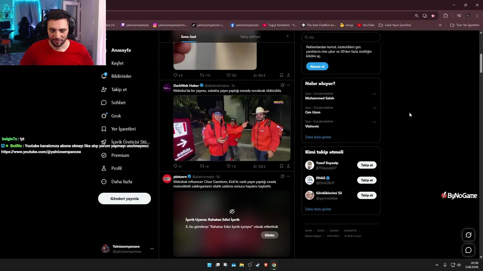
Task: Click the Ara search field
Action: tap(341, 37)
